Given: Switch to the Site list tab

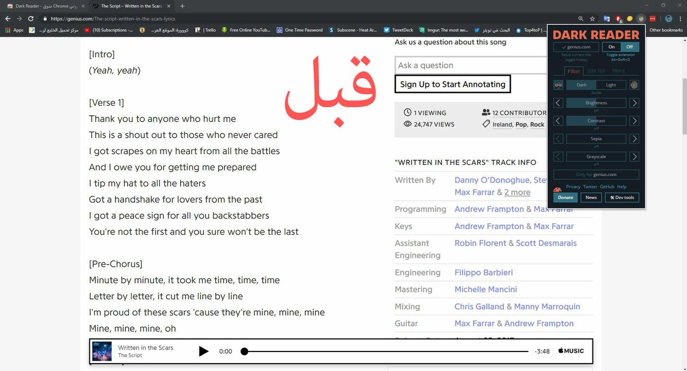Looking at the screenshot, I should (x=597, y=71).
